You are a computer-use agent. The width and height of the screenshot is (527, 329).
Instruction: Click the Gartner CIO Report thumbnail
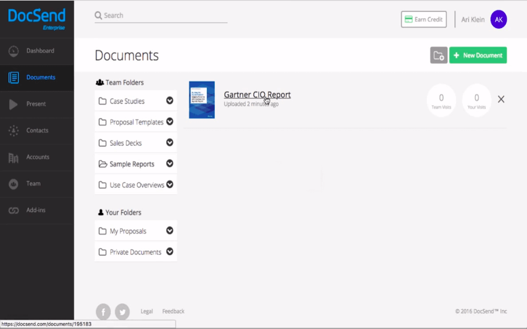(x=201, y=100)
